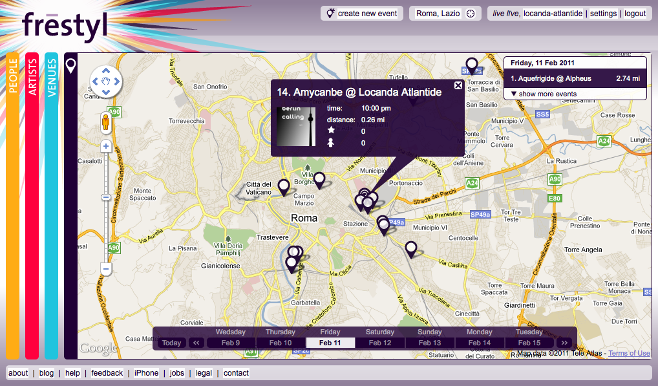The image size is (658, 386).
Task: Go to previous week with << button
Action: coord(196,343)
